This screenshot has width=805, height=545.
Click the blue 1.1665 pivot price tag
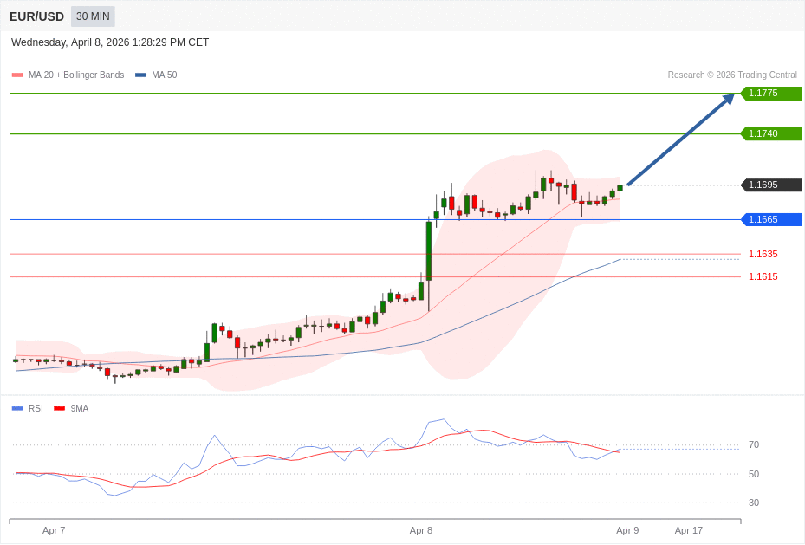click(x=771, y=220)
